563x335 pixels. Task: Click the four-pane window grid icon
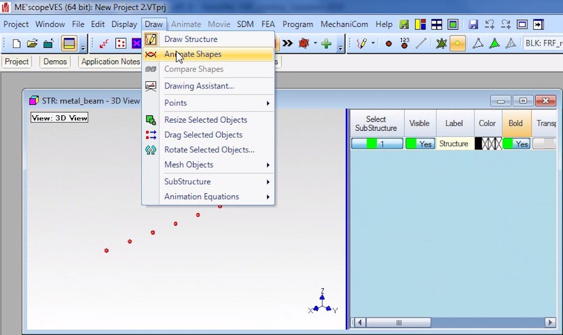[437, 24]
